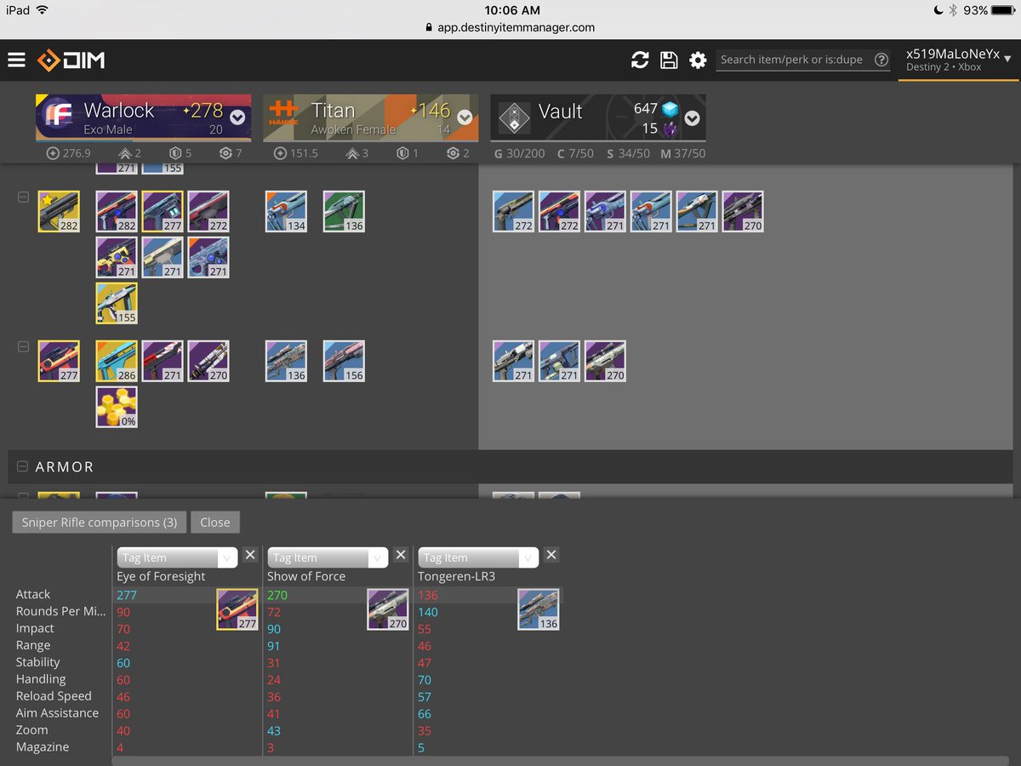Screen dimensions: 1021x766
Task: Open Tag Item dropdown for Show of Force
Action: click(x=328, y=557)
